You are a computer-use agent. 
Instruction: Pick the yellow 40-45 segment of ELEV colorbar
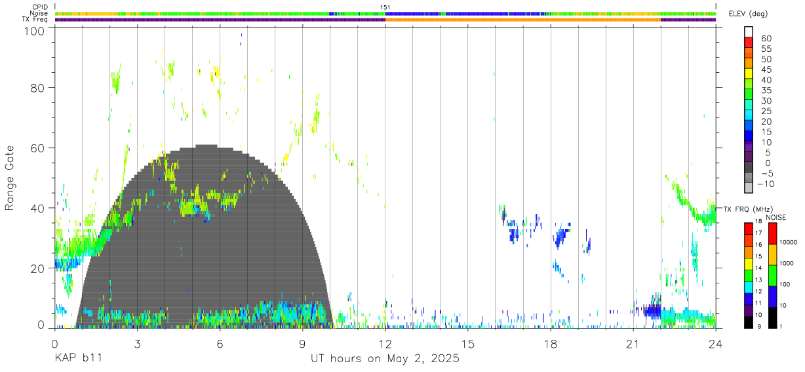(x=749, y=73)
